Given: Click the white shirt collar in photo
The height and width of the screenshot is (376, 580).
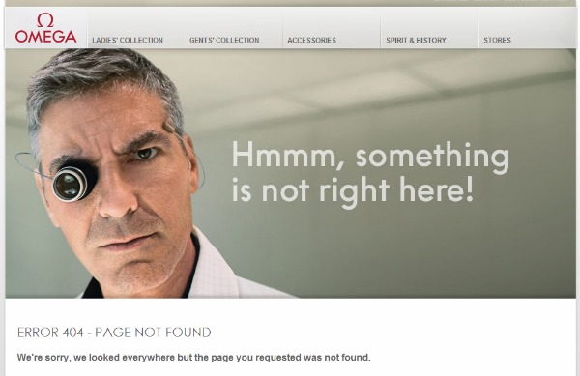Looking at the screenshot, I should (215, 270).
